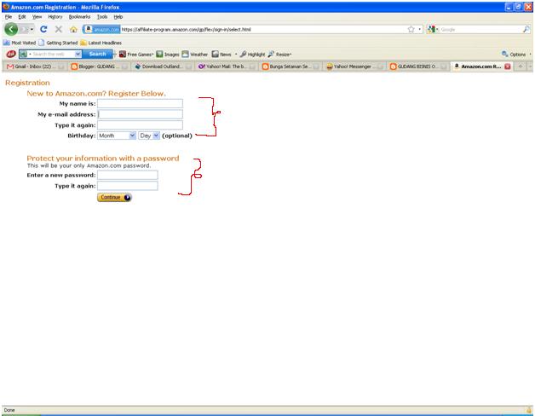Click e-mail Type it again field

pos(140,125)
